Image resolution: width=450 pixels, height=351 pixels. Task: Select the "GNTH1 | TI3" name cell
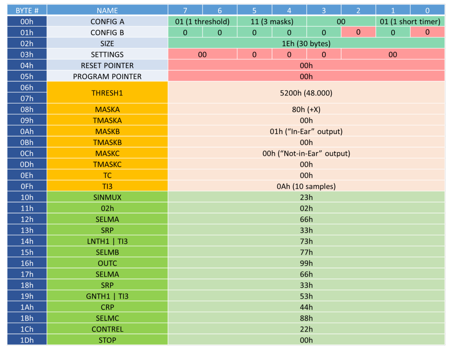pyautogui.click(x=107, y=296)
